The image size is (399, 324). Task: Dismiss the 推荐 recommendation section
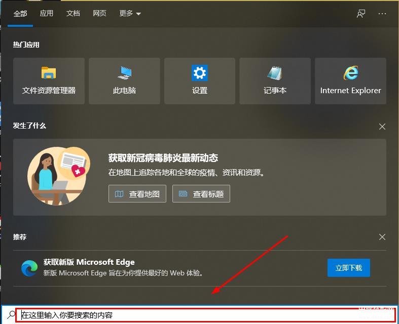coord(382,237)
